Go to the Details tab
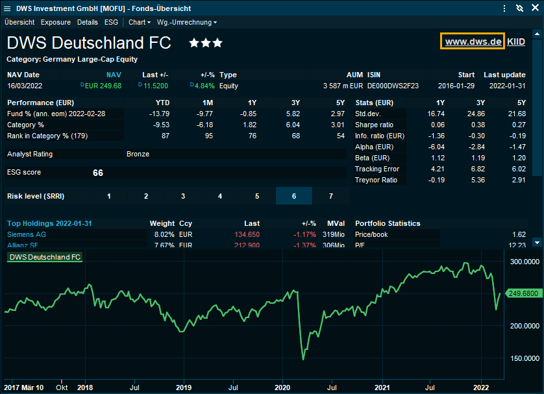The height and width of the screenshot is (394, 544). click(x=87, y=22)
